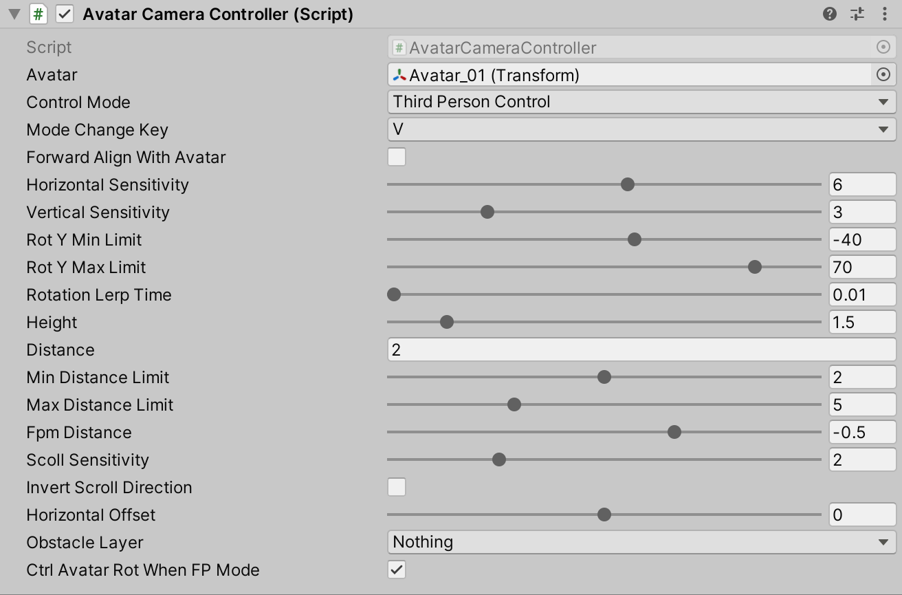The height and width of the screenshot is (595, 902).
Task: Click the presets icon in the header
Action: 857,14
